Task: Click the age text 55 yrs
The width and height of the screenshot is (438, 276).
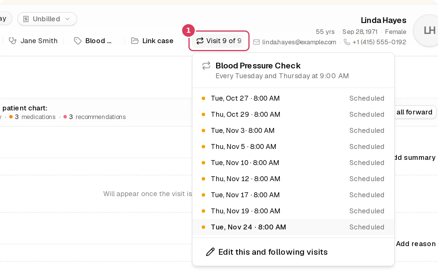Action: tap(325, 32)
